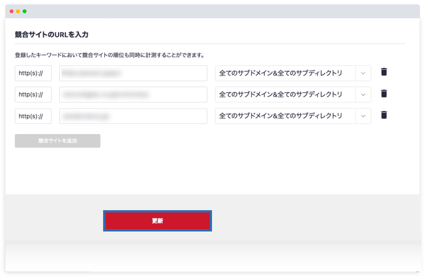Click the red macOS close button
The image size is (425, 277).
point(11,11)
